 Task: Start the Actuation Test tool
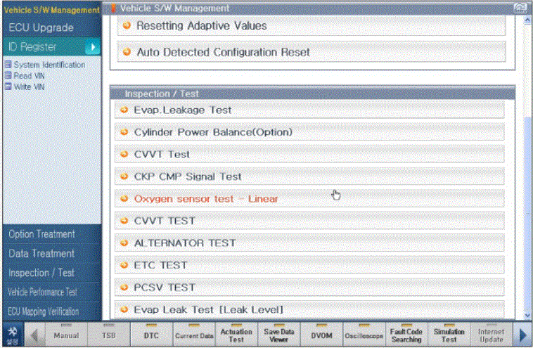[236, 335]
